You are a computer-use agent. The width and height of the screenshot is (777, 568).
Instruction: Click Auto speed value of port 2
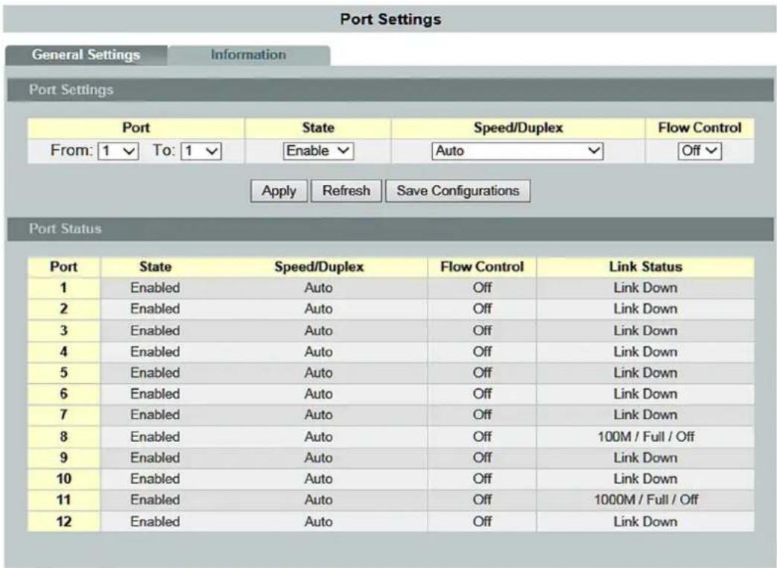click(319, 309)
